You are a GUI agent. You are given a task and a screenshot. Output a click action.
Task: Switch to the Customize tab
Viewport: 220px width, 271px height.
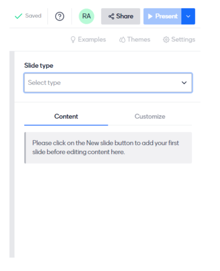(x=150, y=117)
